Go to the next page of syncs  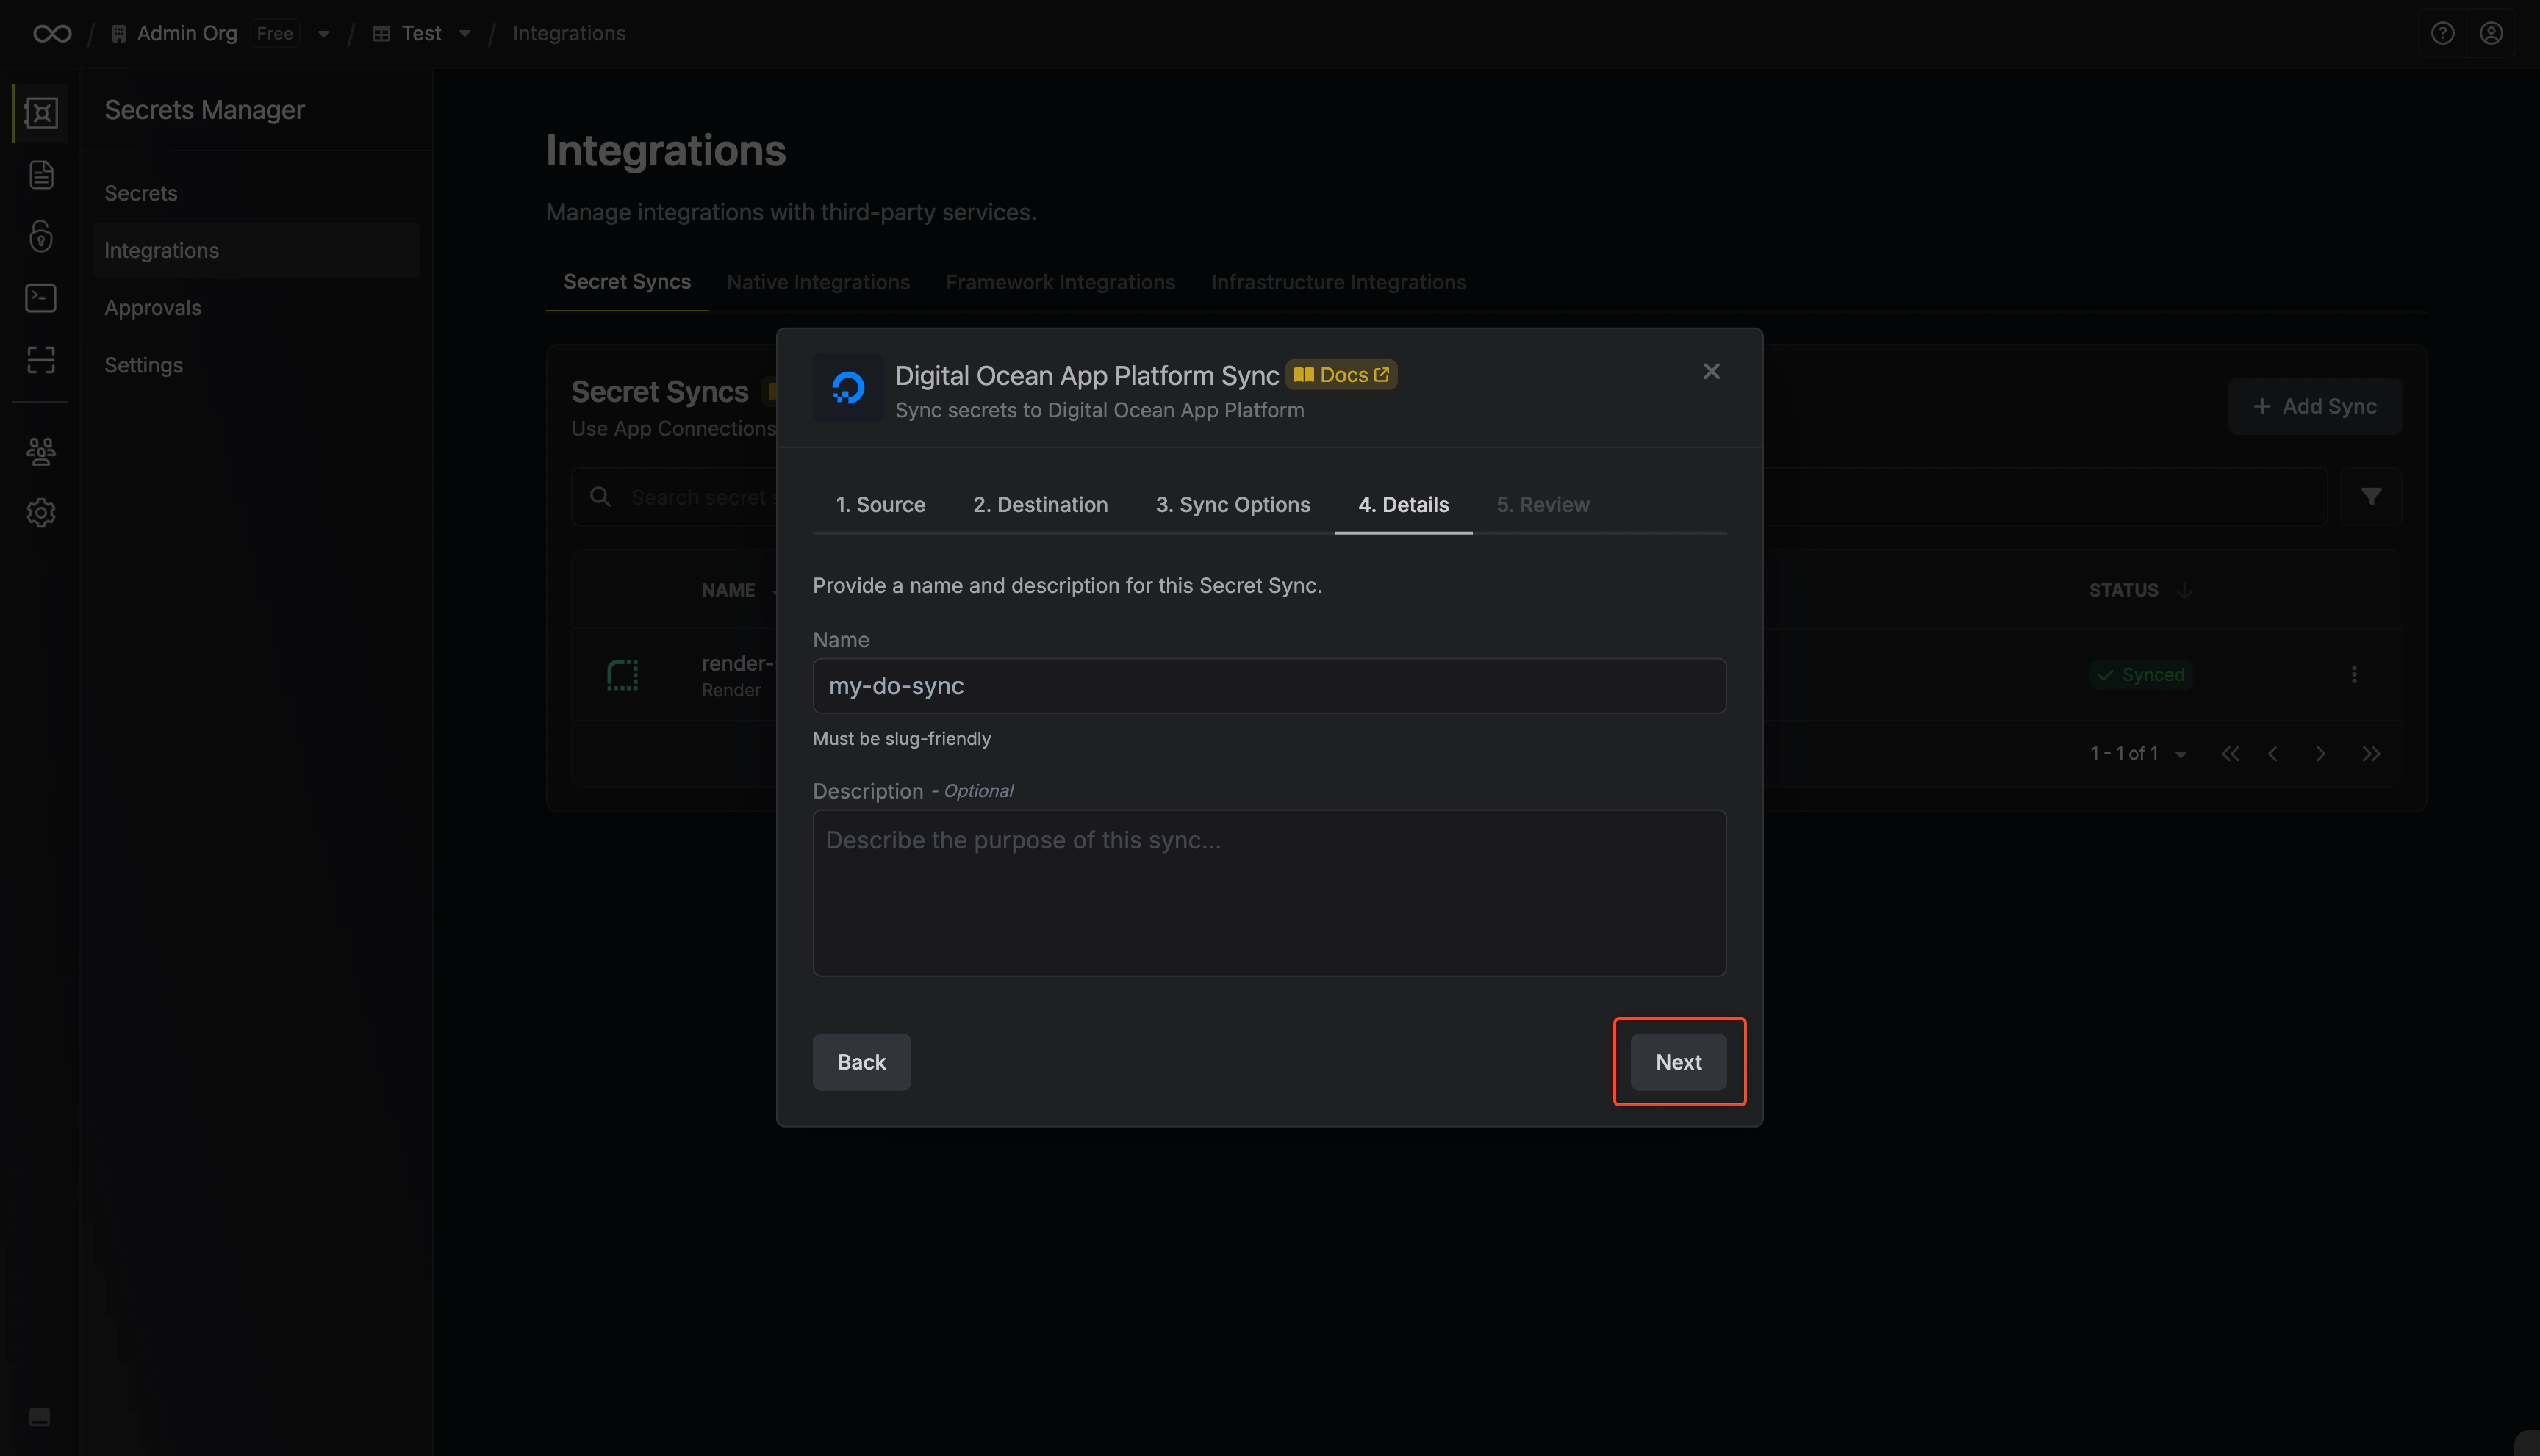coord(2320,754)
